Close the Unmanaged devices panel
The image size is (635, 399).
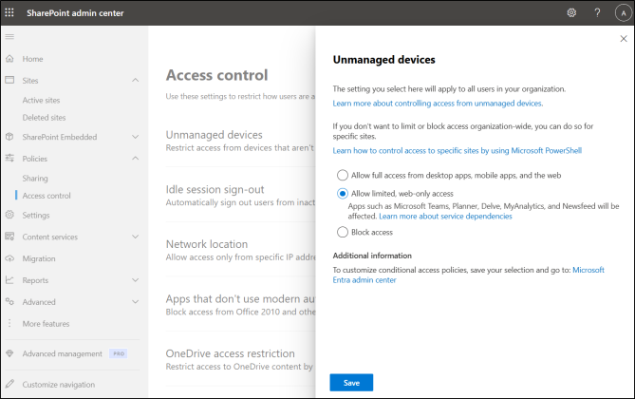pyautogui.click(x=624, y=39)
